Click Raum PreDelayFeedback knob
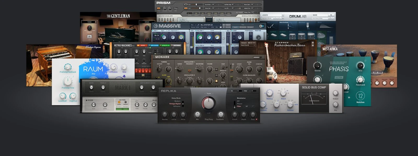418x156 pixels. pos(68,67)
